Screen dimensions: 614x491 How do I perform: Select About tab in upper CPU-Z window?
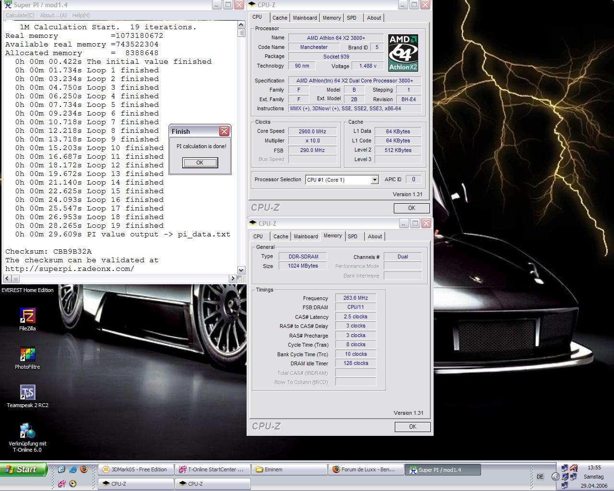(374, 18)
